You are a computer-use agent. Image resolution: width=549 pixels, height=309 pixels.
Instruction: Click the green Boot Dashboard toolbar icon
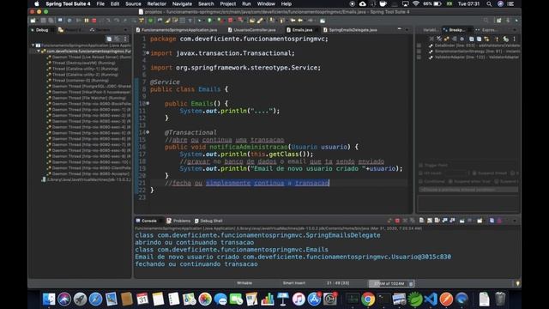151,21
